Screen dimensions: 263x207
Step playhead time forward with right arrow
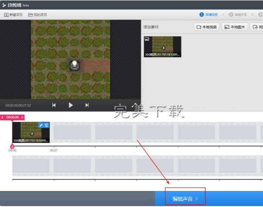pos(22,117)
